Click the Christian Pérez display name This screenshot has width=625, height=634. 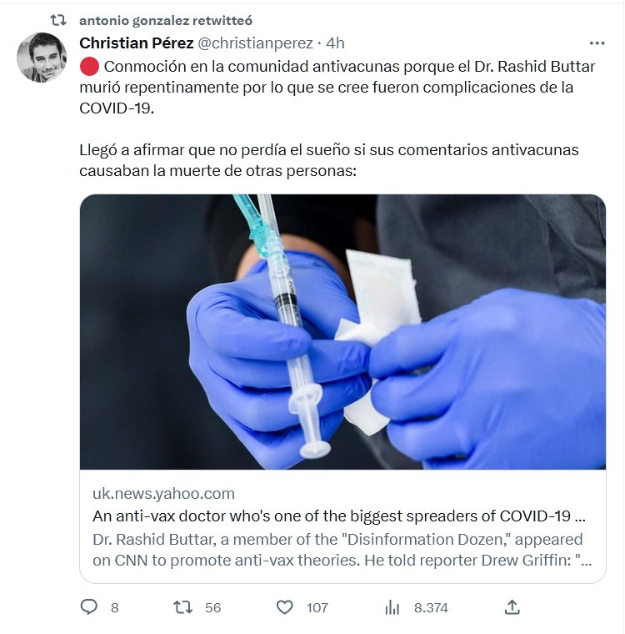click(137, 43)
